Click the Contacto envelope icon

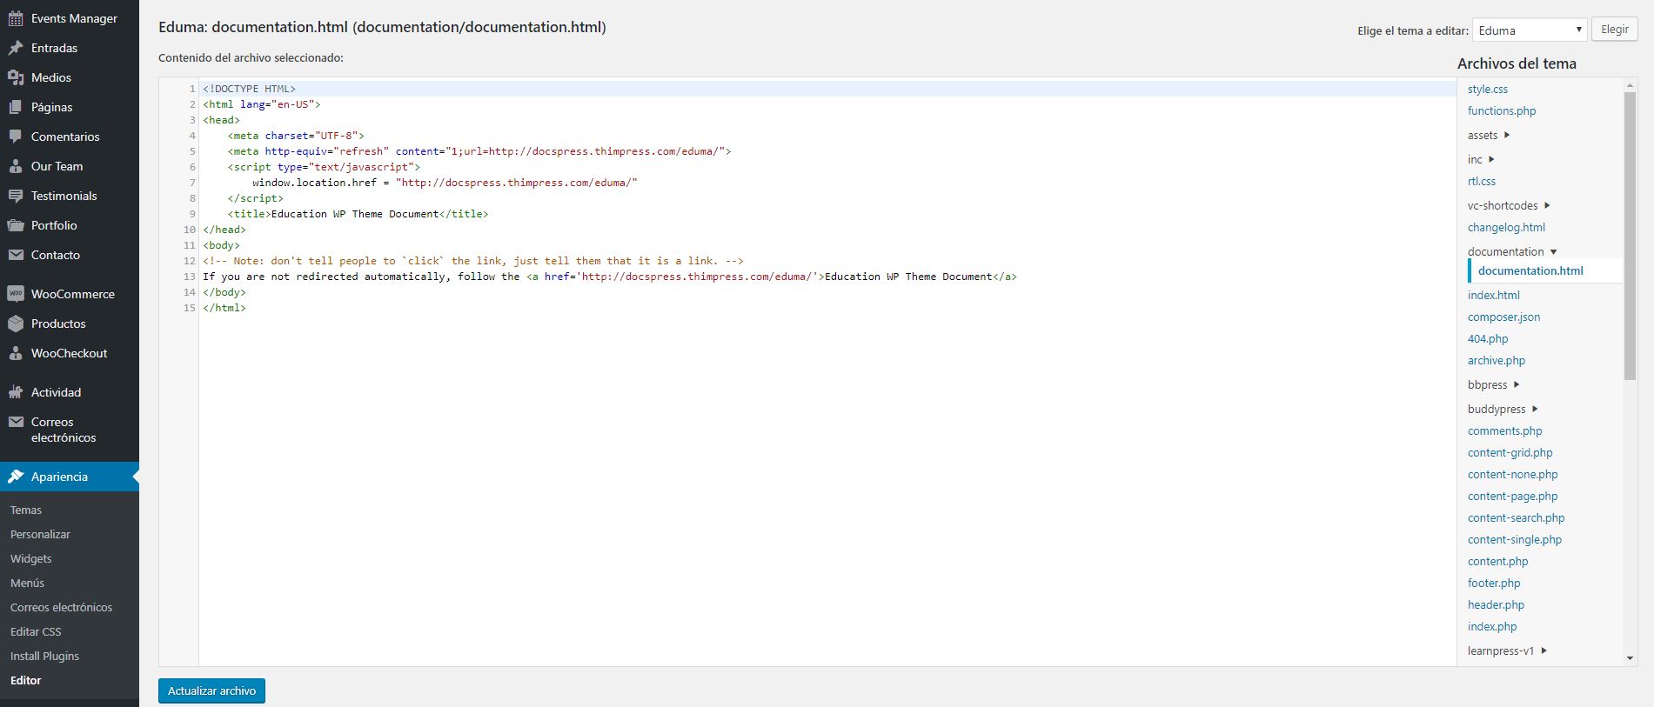pos(16,255)
